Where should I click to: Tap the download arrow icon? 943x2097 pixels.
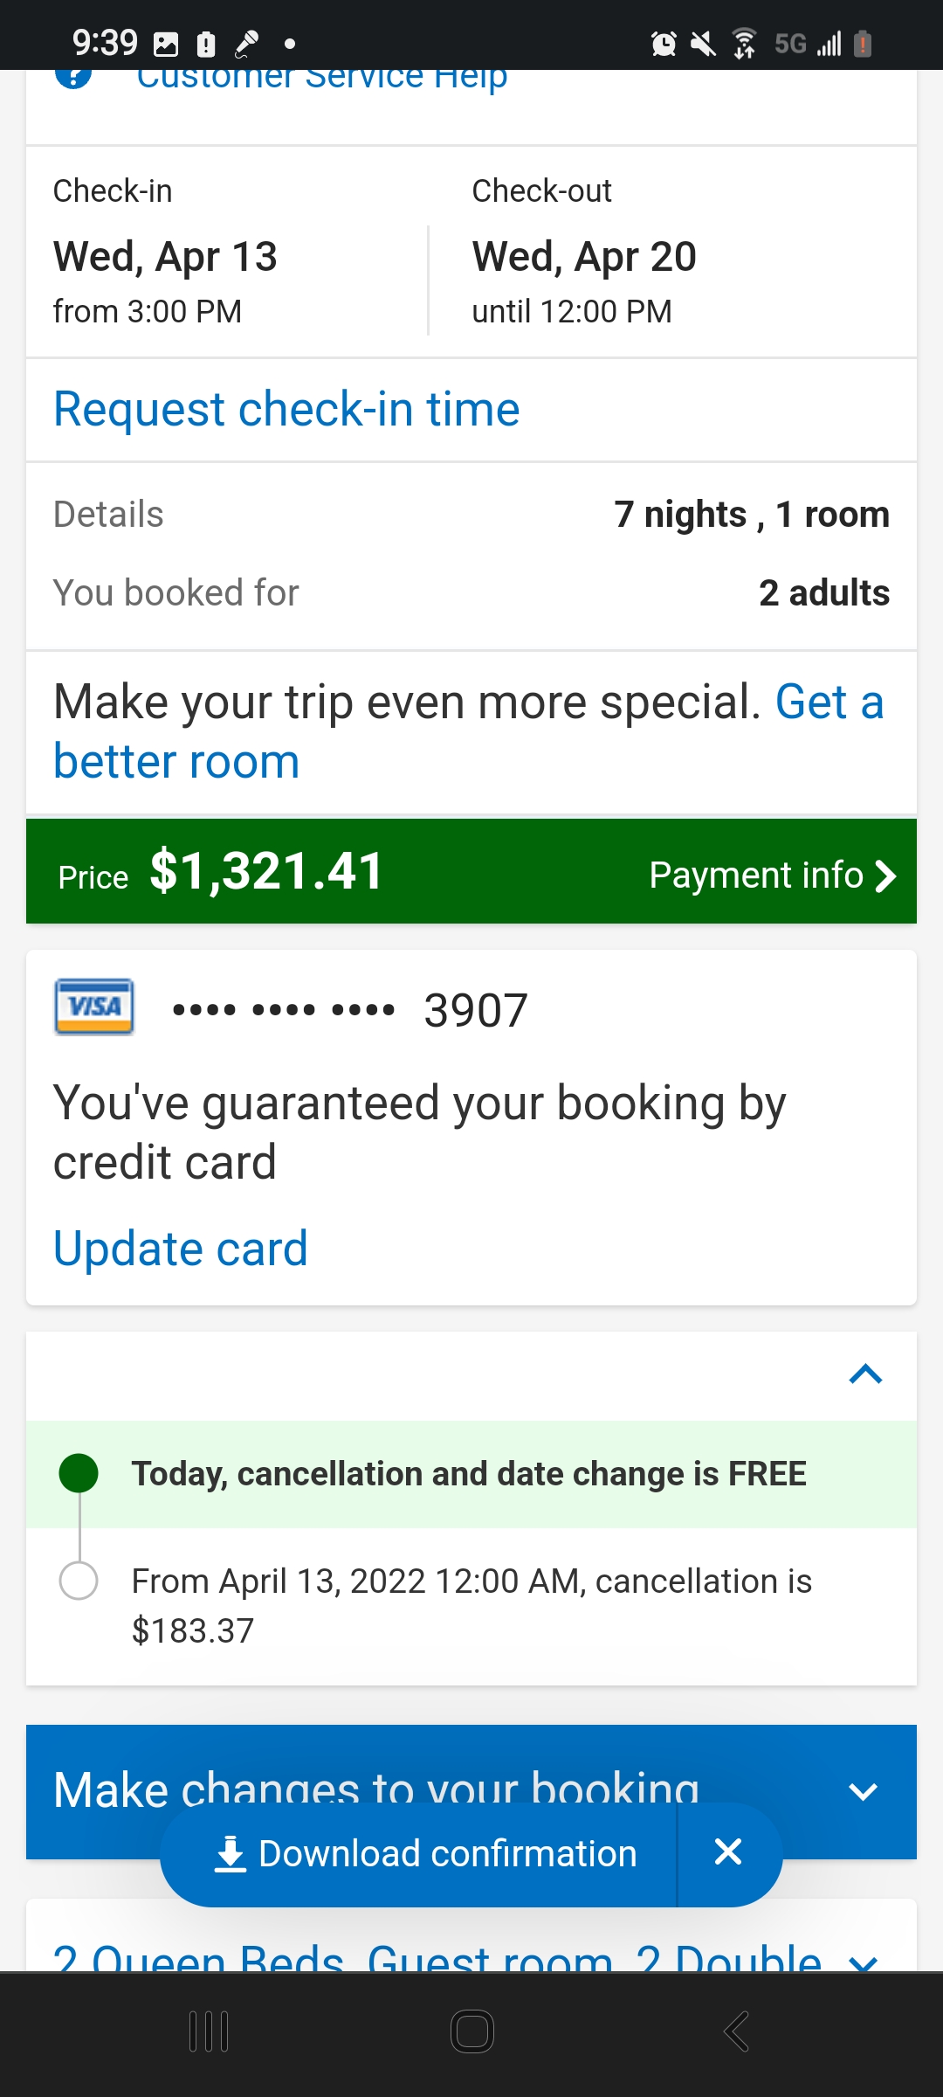(231, 1854)
